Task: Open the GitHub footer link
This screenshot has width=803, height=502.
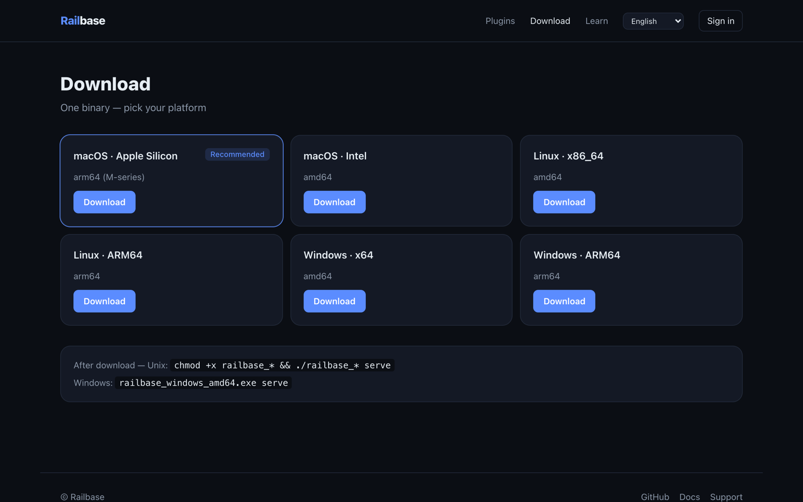Action: [655, 496]
